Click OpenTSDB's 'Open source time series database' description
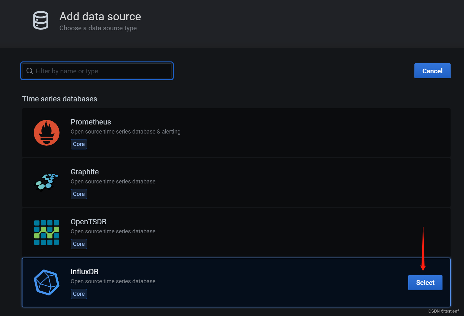The height and width of the screenshot is (316, 464). tap(113, 231)
